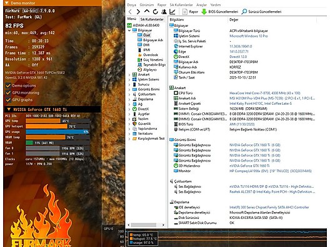The width and height of the screenshot is (330, 247).
Task: Open Sürücü Güncellemeleri search button
Action: 261,12
